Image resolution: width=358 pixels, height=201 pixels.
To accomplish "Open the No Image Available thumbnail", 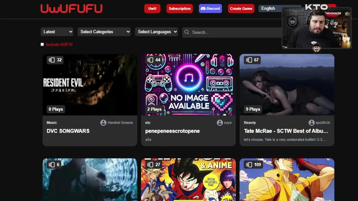I will pos(188,85).
